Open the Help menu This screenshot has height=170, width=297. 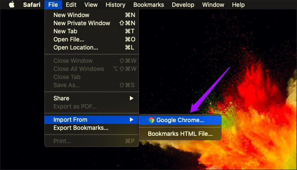(x=238, y=5)
